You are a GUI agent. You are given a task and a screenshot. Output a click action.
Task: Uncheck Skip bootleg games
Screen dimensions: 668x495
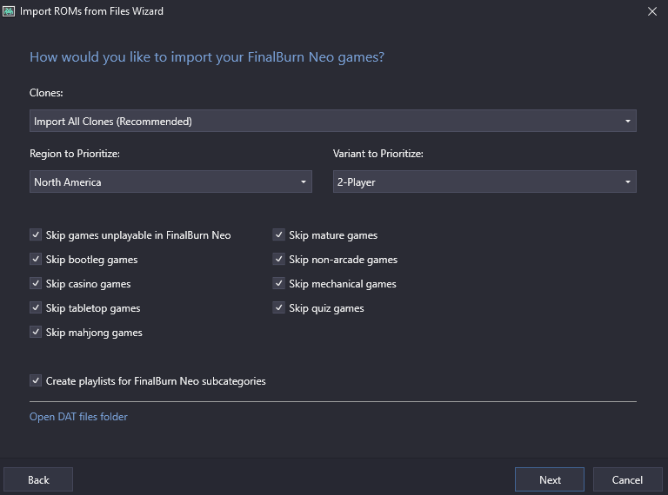[36, 260]
